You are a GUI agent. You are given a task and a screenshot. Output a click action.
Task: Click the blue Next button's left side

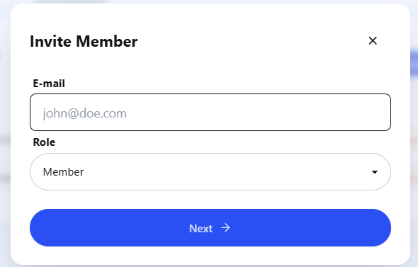(80, 227)
